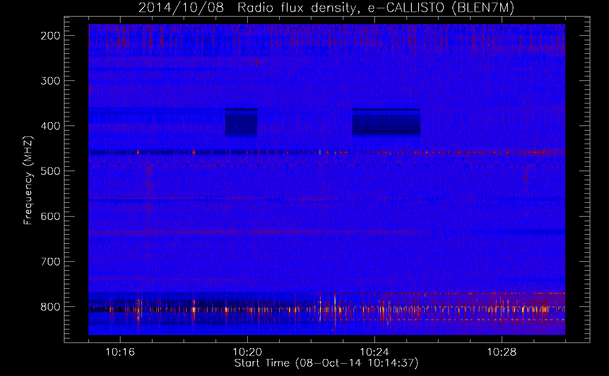Select the '200' frequency axis label
This screenshot has height=376, width=609.
(50, 36)
